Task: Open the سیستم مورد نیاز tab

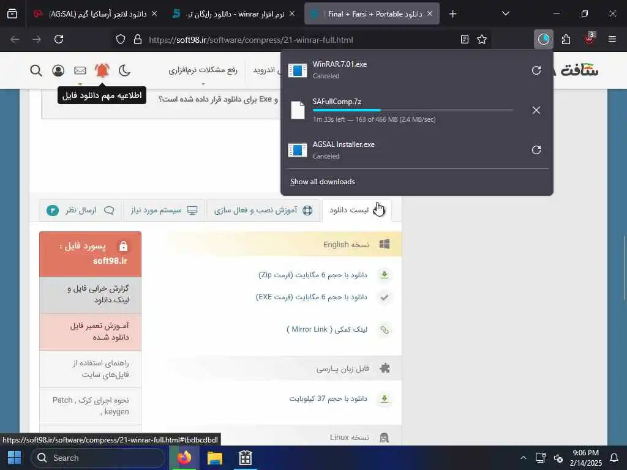Action: [x=164, y=211]
